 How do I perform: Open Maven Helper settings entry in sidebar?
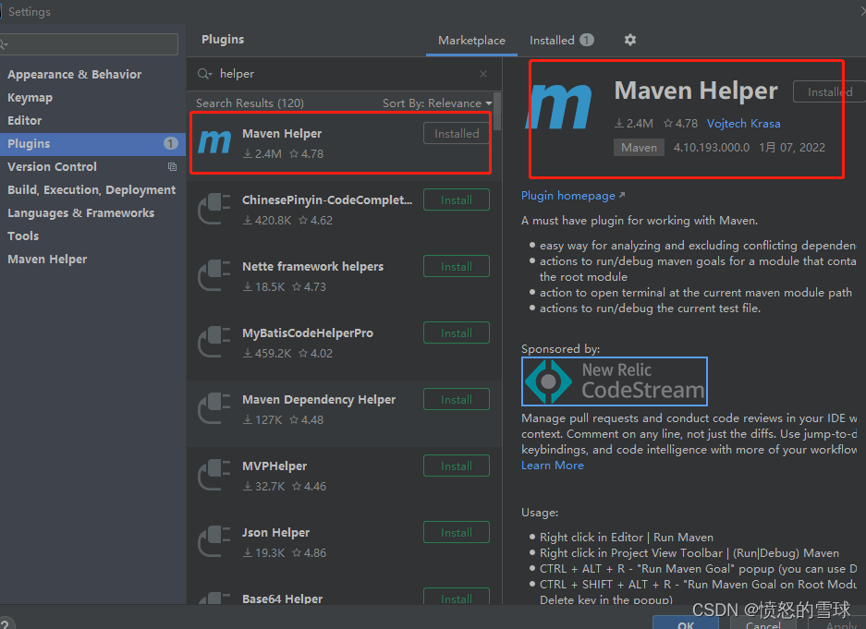[x=47, y=260]
